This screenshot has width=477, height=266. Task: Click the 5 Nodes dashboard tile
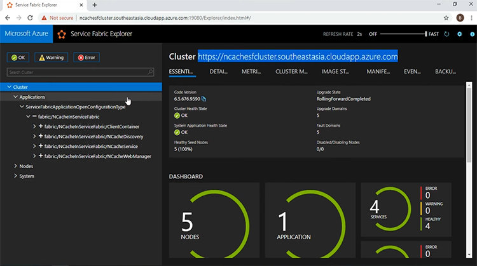[214, 220]
